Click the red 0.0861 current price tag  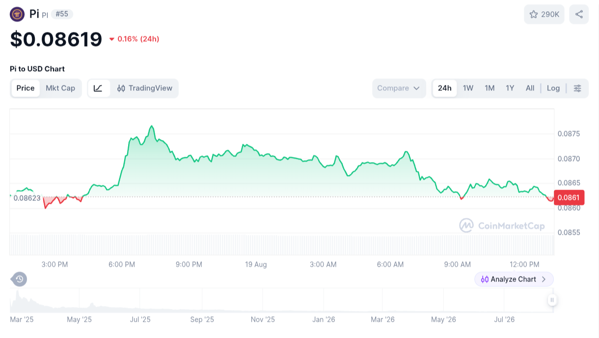569,198
